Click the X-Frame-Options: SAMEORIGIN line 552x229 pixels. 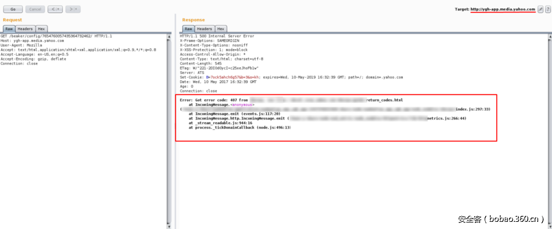click(209, 41)
